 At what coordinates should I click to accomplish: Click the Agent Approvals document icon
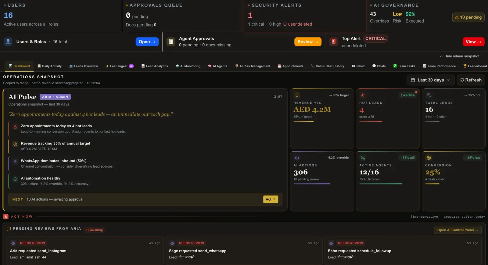(x=171, y=42)
